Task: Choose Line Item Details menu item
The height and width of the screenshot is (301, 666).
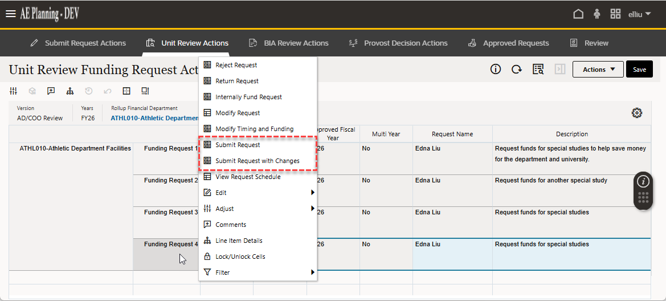Action: (258, 241)
